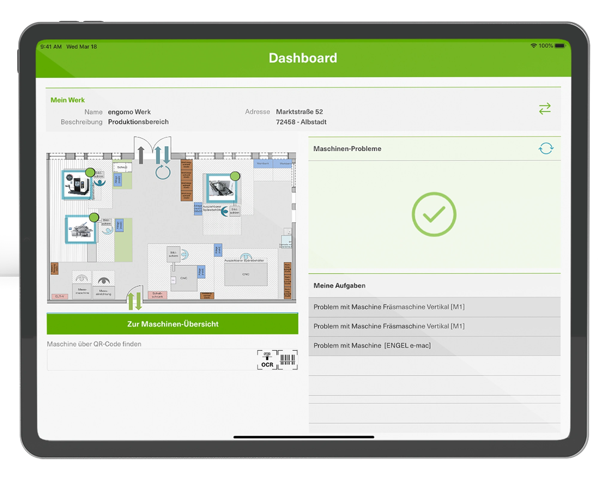This screenshot has height=479, width=599.
Task: Open the Maschinen-Probleme section
Action: click(347, 149)
